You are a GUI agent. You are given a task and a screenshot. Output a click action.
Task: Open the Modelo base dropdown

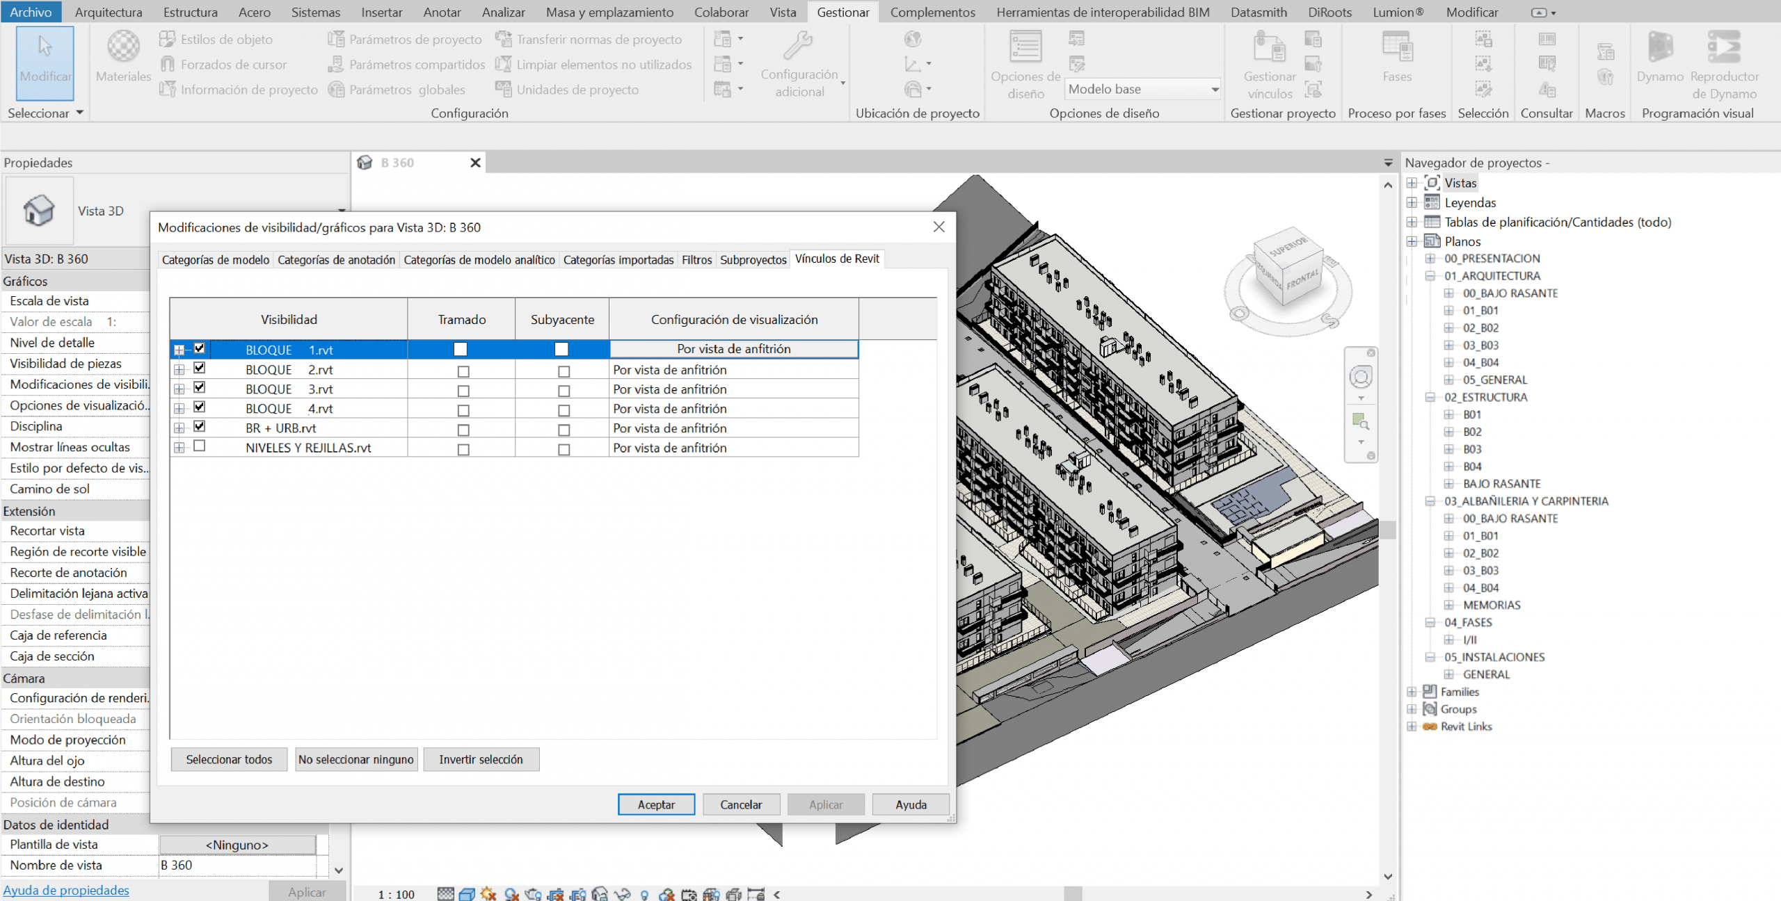1214,90
